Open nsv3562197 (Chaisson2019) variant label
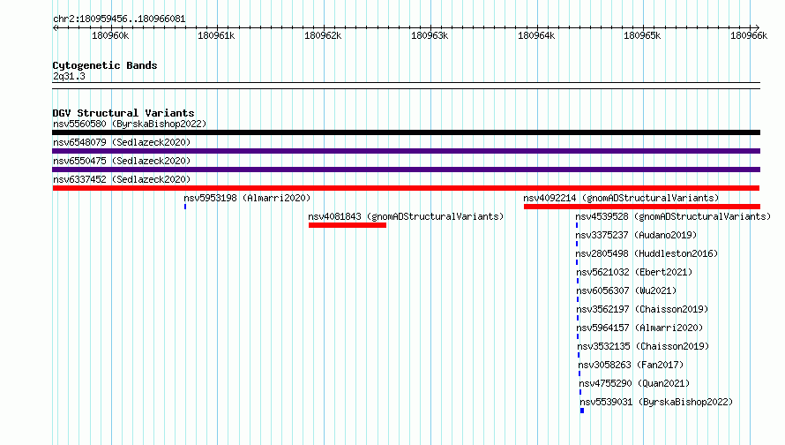The width and height of the screenshot is (785, 445). [x=642, y=309]
